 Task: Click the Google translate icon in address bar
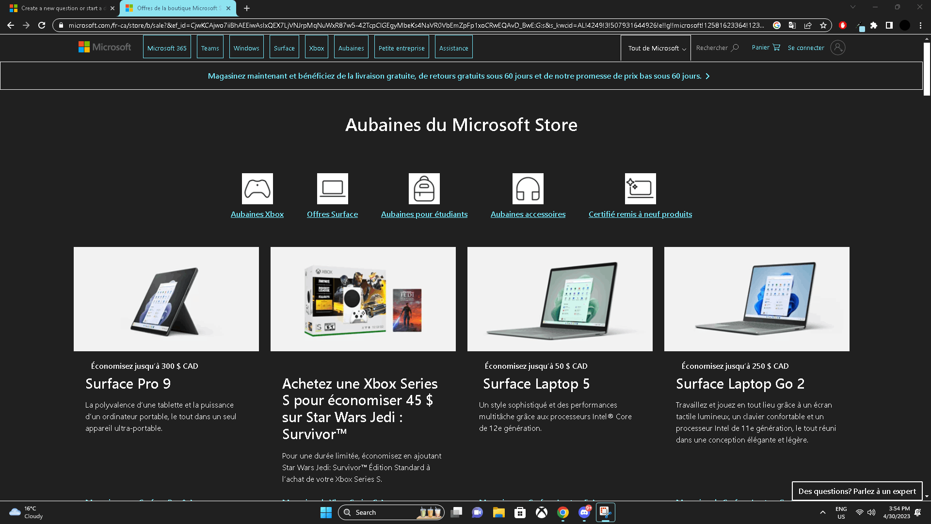pos(792,25)
